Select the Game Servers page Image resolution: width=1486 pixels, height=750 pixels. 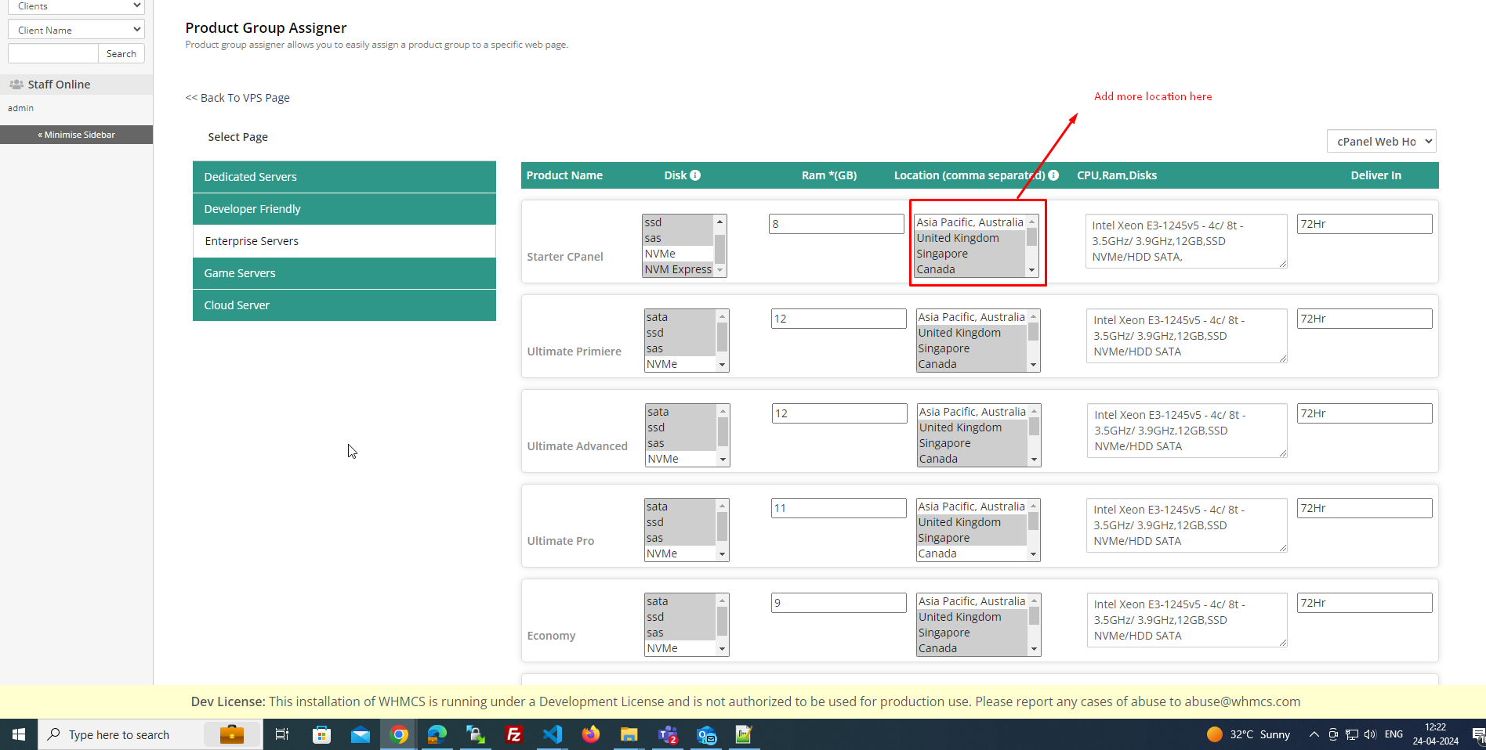click(344, 273)
